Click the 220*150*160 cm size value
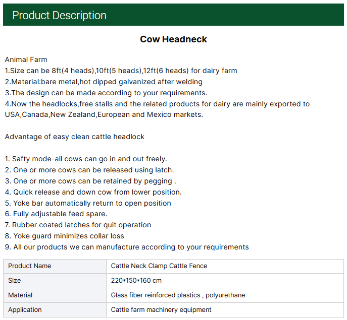Image resolution: width=347 pixels, height=320 pixels. 136,280
